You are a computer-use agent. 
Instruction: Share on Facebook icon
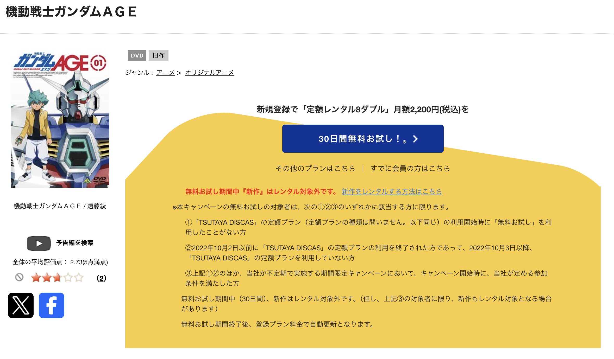52,305
